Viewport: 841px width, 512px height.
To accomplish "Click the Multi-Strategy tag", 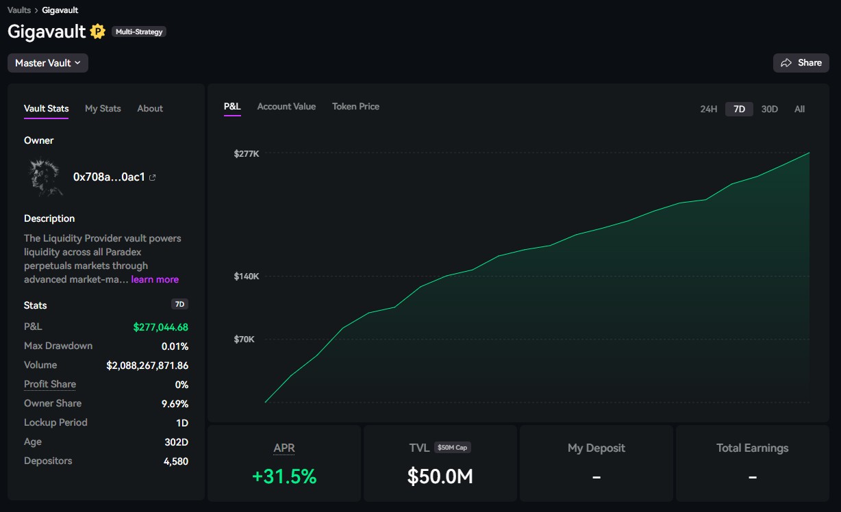I will (139, 31).
